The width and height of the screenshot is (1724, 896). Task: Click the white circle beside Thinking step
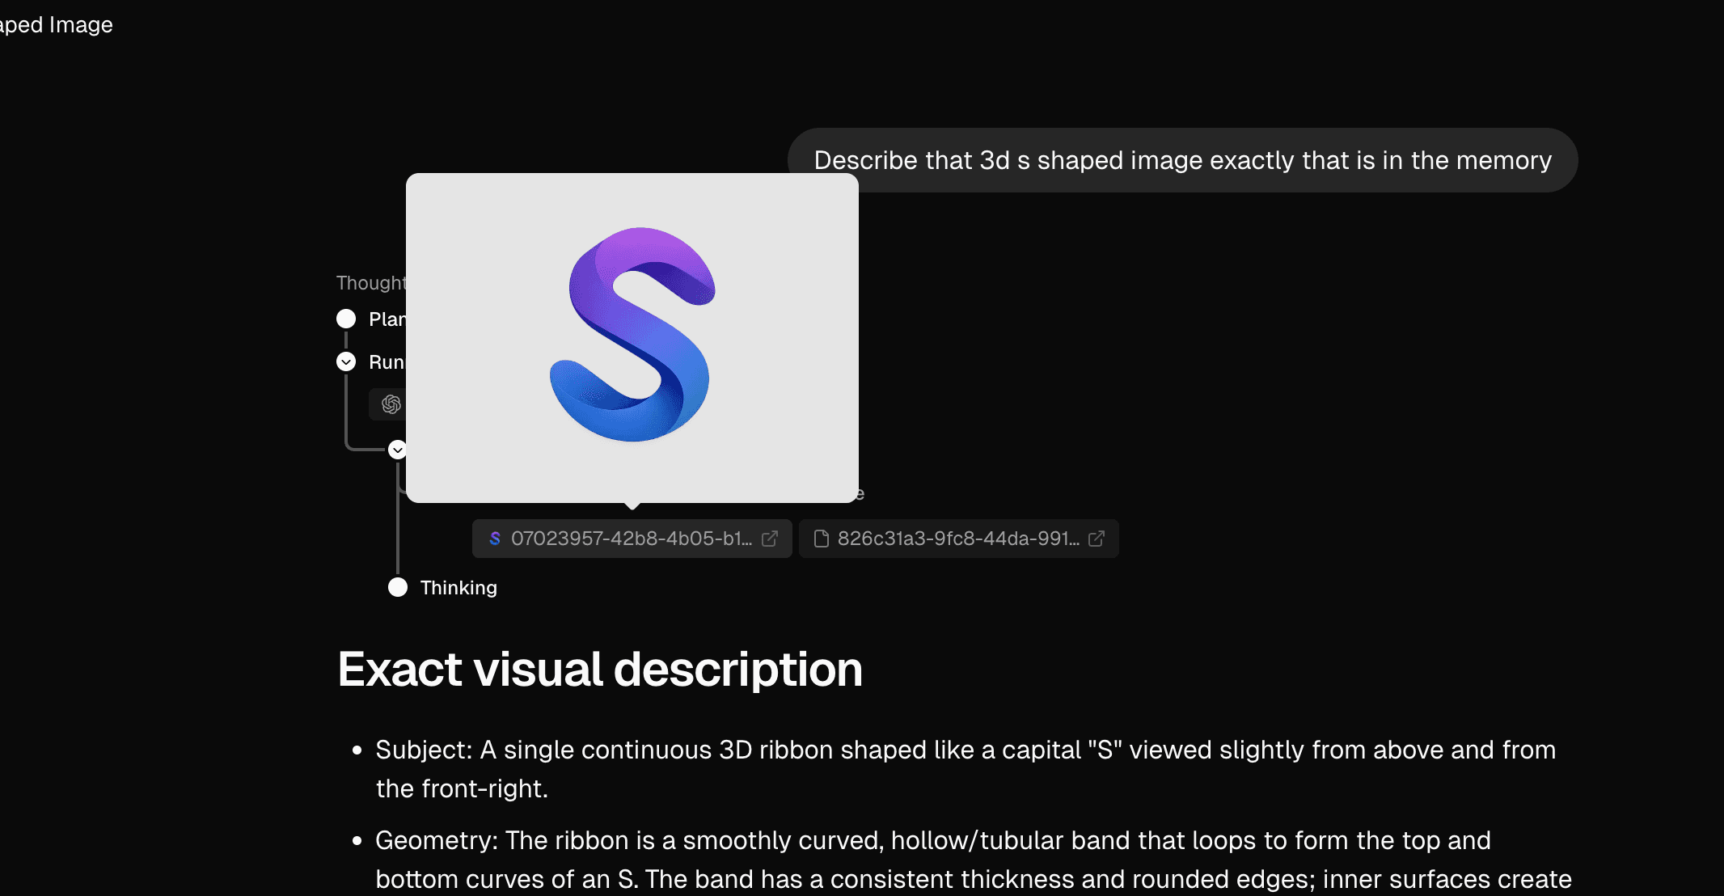(398, 587)
